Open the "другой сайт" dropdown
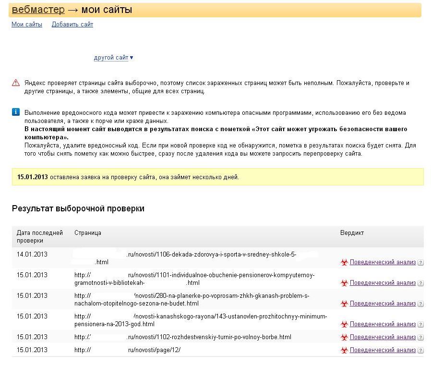This screenshot has width=431, height=367. (113, 58)
